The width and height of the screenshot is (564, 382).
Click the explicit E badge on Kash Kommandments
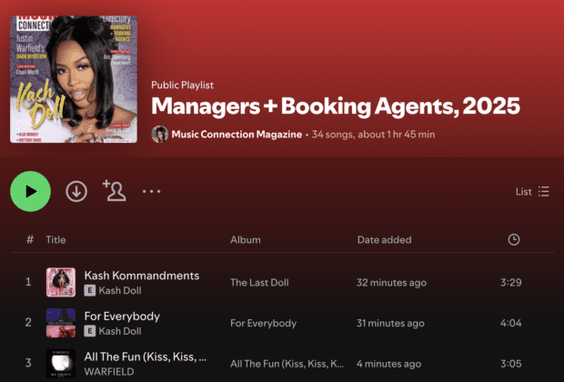coord(90,290)
